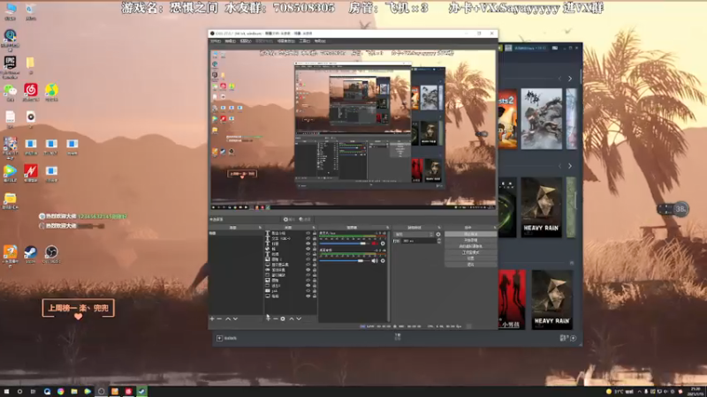707x397 pixels.
Task: Open the scene transition type dropdown
Action: pyautogui.click(x=414, y=234)
